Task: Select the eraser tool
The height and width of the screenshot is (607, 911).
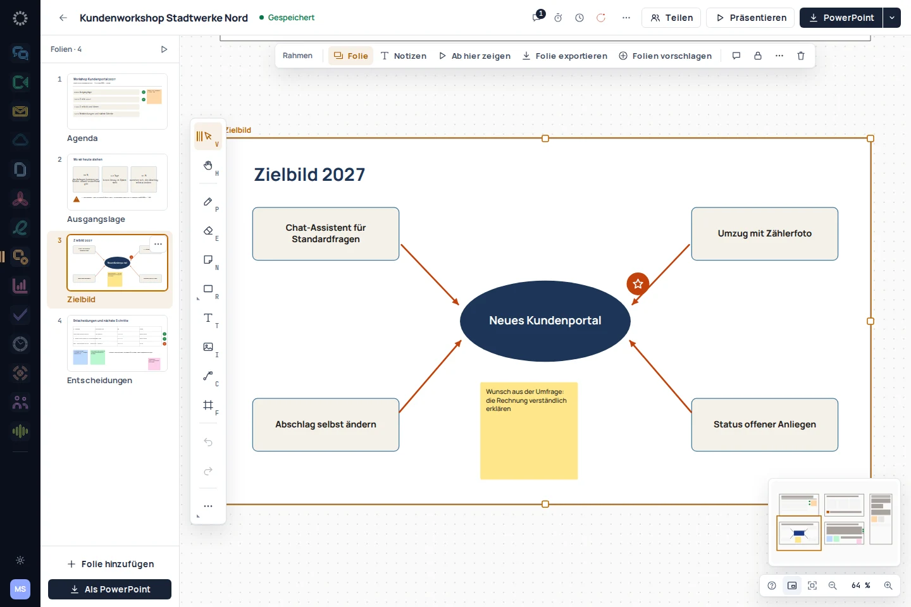Action: click(208, 231)
